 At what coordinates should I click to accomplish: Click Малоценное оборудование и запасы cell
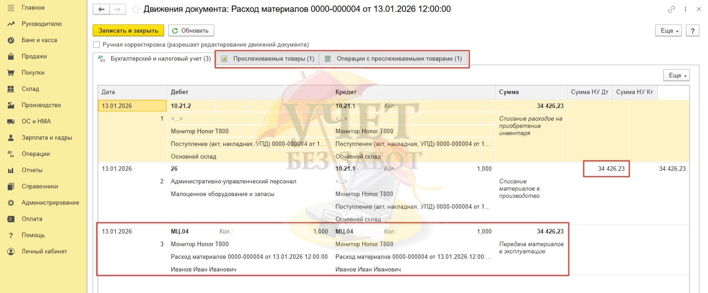click(222, 194)
